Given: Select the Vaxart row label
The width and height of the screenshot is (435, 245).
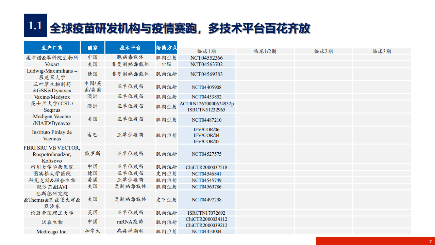Looking at the screenshot, I should [x=51, y=64].
